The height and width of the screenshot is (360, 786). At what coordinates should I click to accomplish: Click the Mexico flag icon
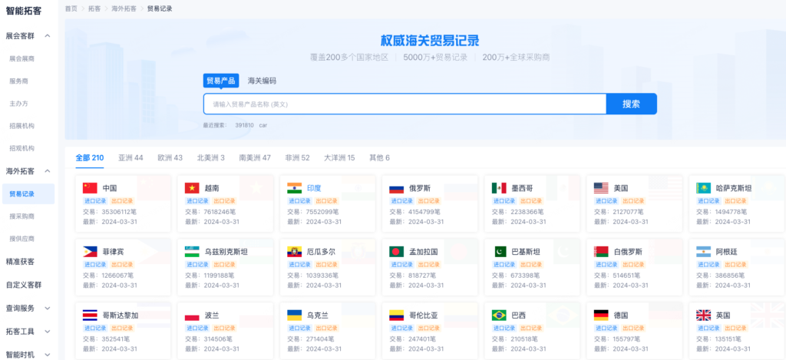pyautogui.click(x=499, y=188)
